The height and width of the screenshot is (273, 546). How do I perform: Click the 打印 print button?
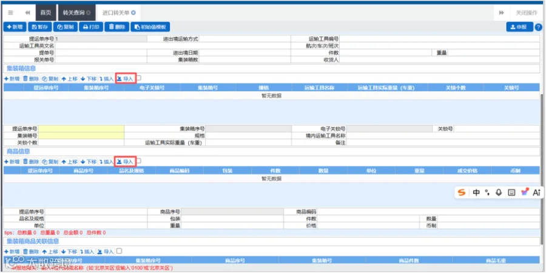(x=91, y=27)
